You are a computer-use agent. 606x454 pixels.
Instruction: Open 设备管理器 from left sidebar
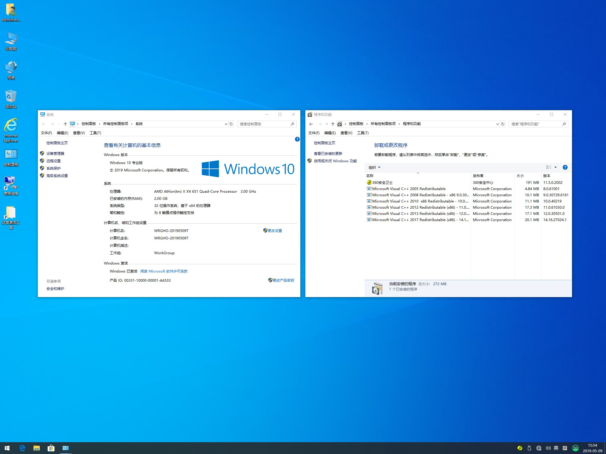[x=55, y=153]
